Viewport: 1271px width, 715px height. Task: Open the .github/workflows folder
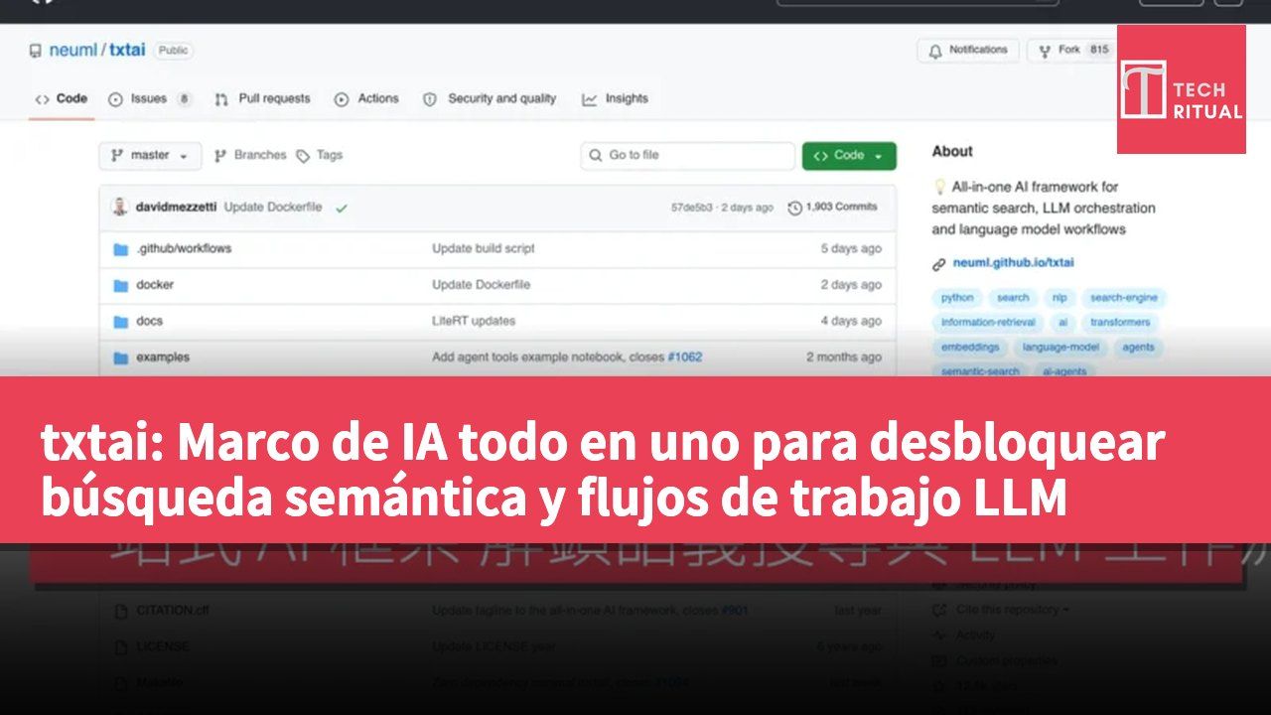(x=184, y=248)
